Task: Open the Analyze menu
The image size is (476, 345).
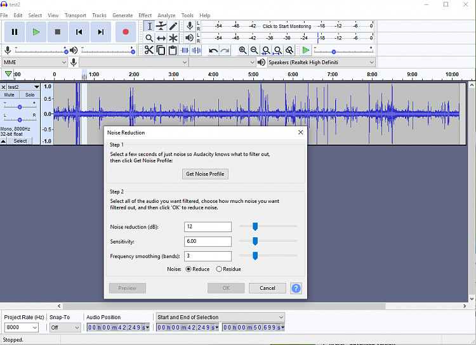Action: [166, 15]
